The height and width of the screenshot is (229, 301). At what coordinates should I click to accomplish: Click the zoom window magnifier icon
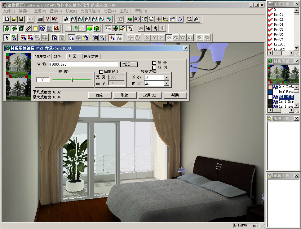pos(151,19)
